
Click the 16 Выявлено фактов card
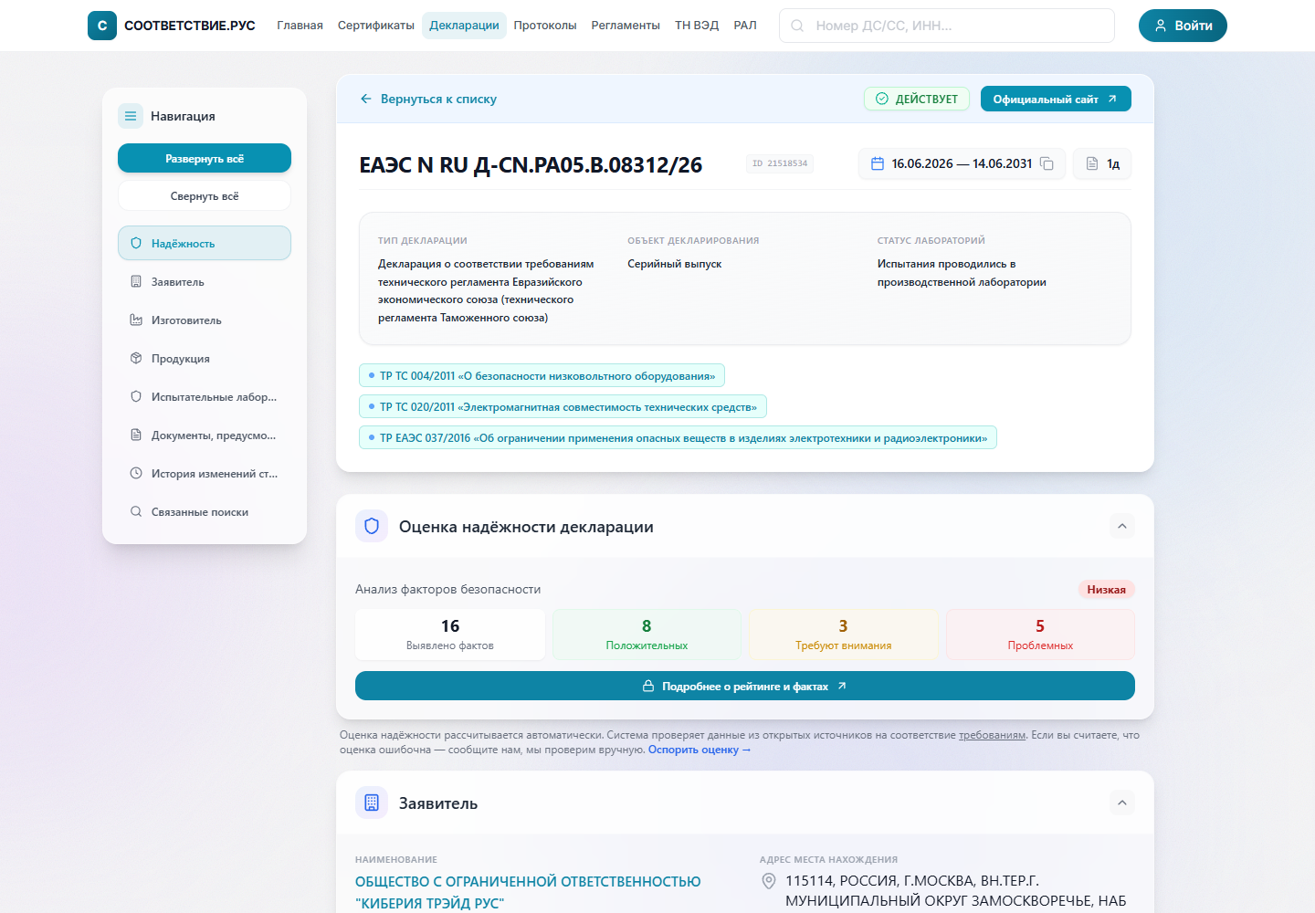(x=450, y=635)
